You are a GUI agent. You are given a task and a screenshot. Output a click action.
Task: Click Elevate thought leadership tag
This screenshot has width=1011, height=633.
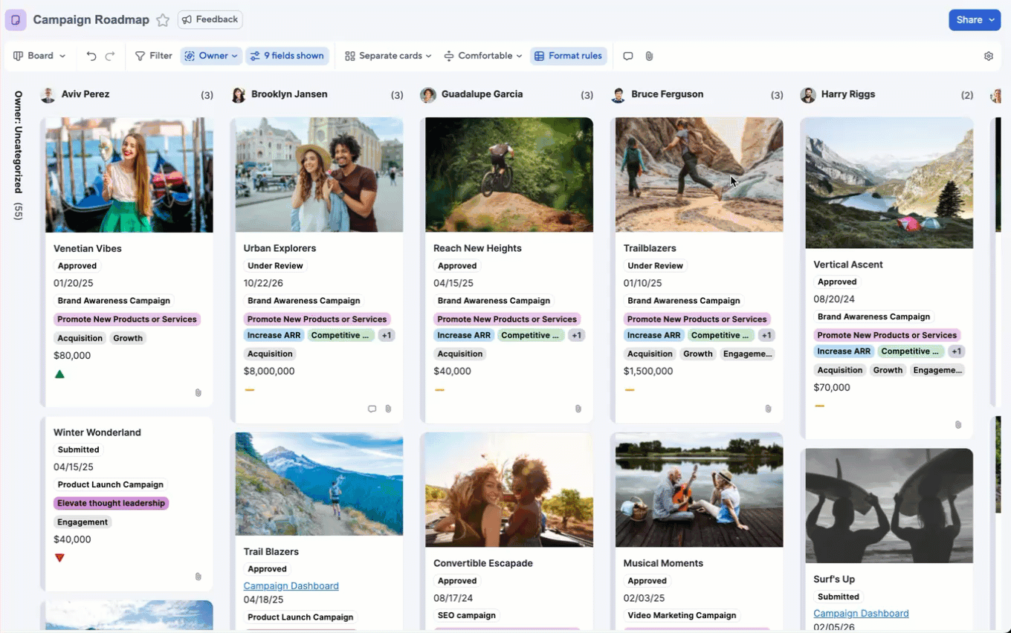click(x=111, y=503)
